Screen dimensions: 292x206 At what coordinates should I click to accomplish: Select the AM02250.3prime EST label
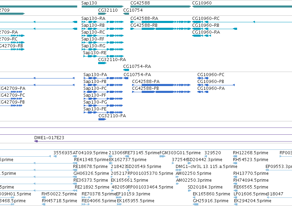tap(194, 180)
